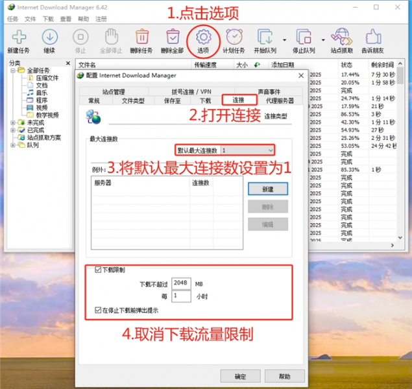The width and height of the screenshot is (412, 389).
Task: Open the 文件 menu
Action: [x=30, y=19]
